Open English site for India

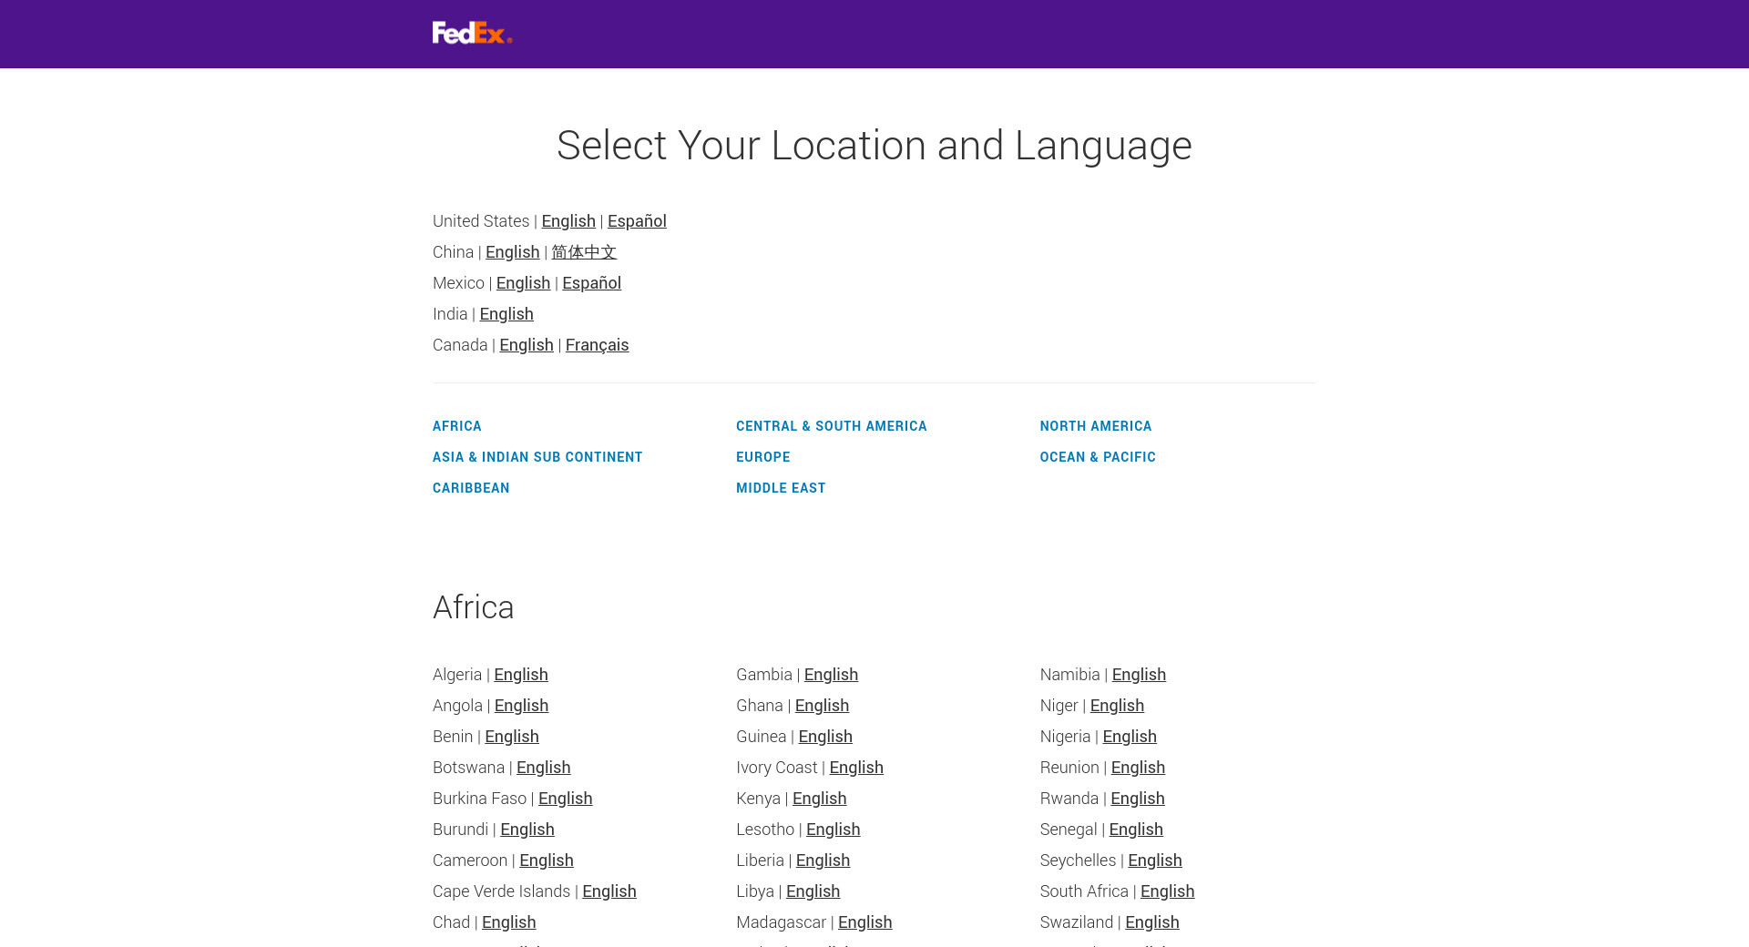(506, 314)
